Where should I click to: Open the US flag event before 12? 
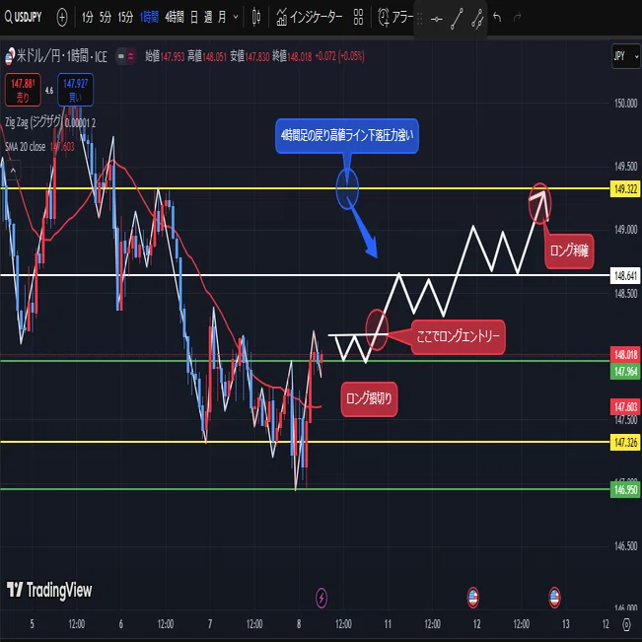(473, 597)
